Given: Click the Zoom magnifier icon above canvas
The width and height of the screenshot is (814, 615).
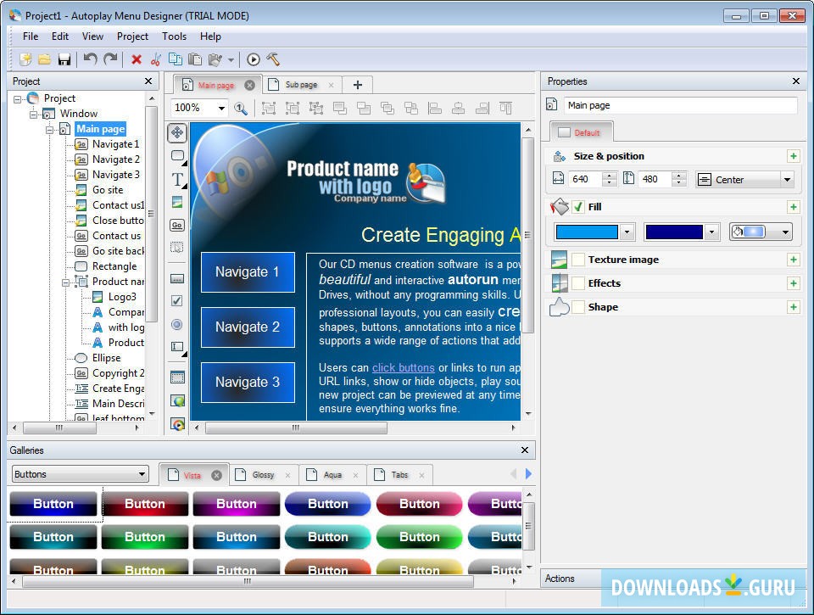Looking at the screenshot, I should point(242,109).
